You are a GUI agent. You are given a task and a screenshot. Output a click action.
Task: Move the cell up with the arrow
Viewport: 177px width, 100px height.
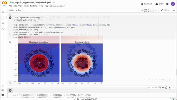pos(149,87)
